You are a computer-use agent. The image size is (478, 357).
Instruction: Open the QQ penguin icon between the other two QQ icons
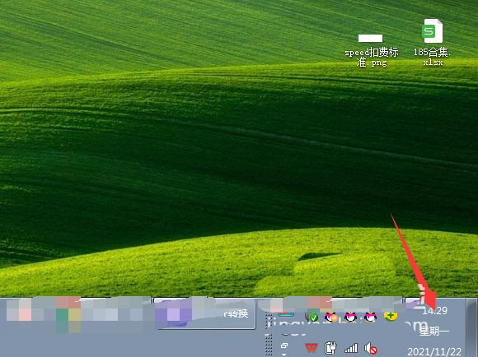[x=350, y=318]
